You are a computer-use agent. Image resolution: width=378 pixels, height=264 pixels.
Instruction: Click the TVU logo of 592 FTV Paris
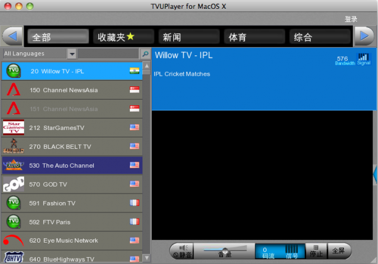point(13,222)
